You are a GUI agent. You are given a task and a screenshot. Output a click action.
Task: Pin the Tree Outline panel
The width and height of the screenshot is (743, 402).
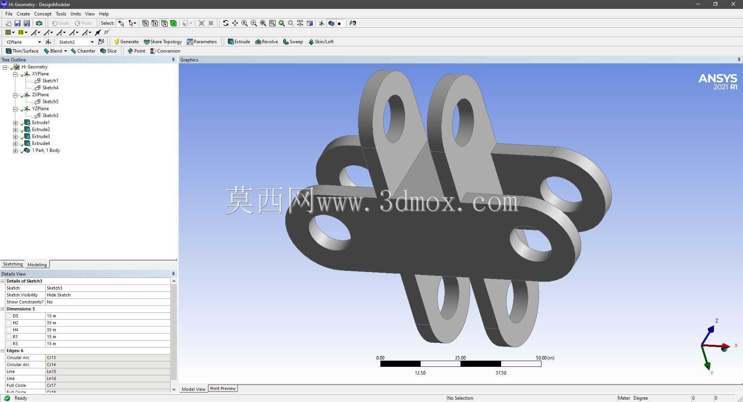click(x=173, y=60)
